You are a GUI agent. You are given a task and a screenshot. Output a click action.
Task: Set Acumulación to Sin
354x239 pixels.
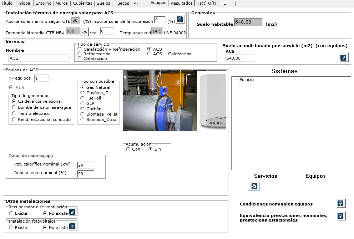pos(155,149)
